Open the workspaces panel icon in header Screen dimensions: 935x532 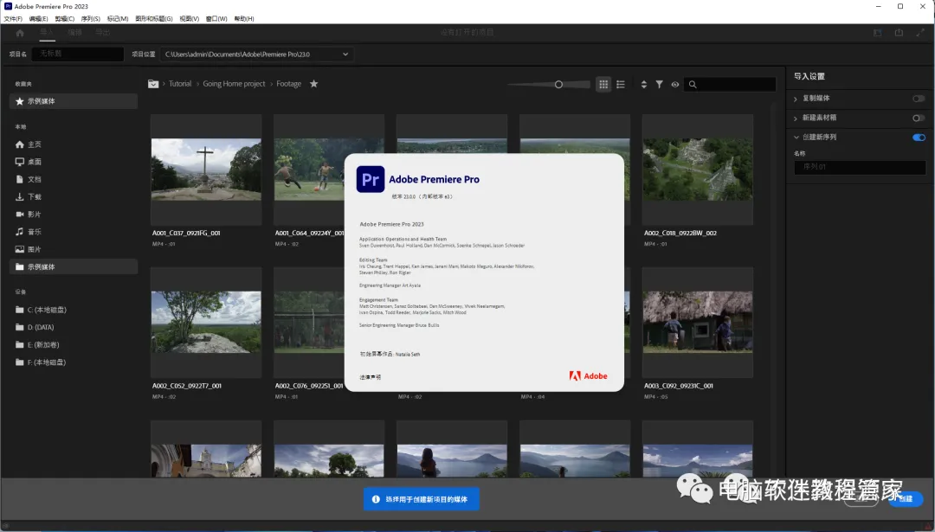[877, 33]
